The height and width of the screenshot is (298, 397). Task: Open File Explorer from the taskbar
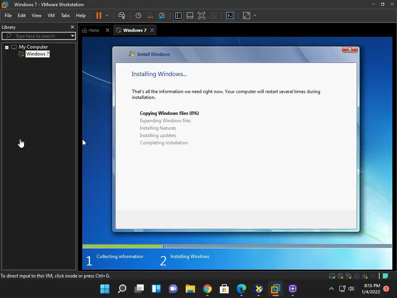tap(190, 289)
